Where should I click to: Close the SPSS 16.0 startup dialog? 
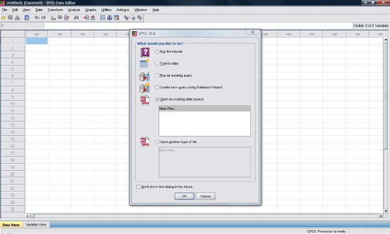[x=253, y=32]
